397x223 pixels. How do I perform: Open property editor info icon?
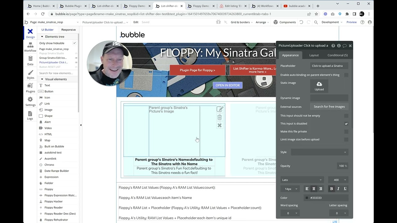(x=339, y=46)
